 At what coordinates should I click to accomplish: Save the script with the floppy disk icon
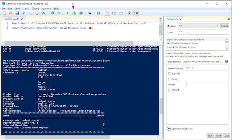pyautogui.click(x=17, y=13)
